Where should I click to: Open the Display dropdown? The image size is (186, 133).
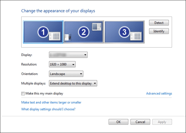click(68, 55)
